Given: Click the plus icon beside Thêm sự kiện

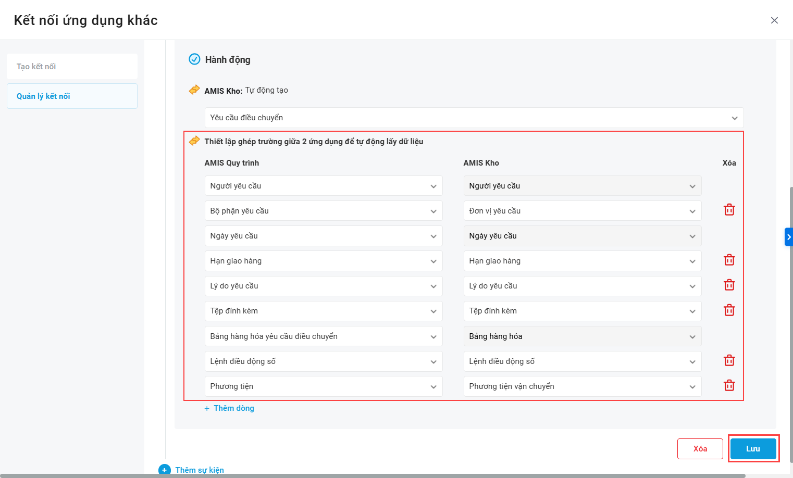Looking at the screenshot, I should pyautogui.click(x=165, y=470).
